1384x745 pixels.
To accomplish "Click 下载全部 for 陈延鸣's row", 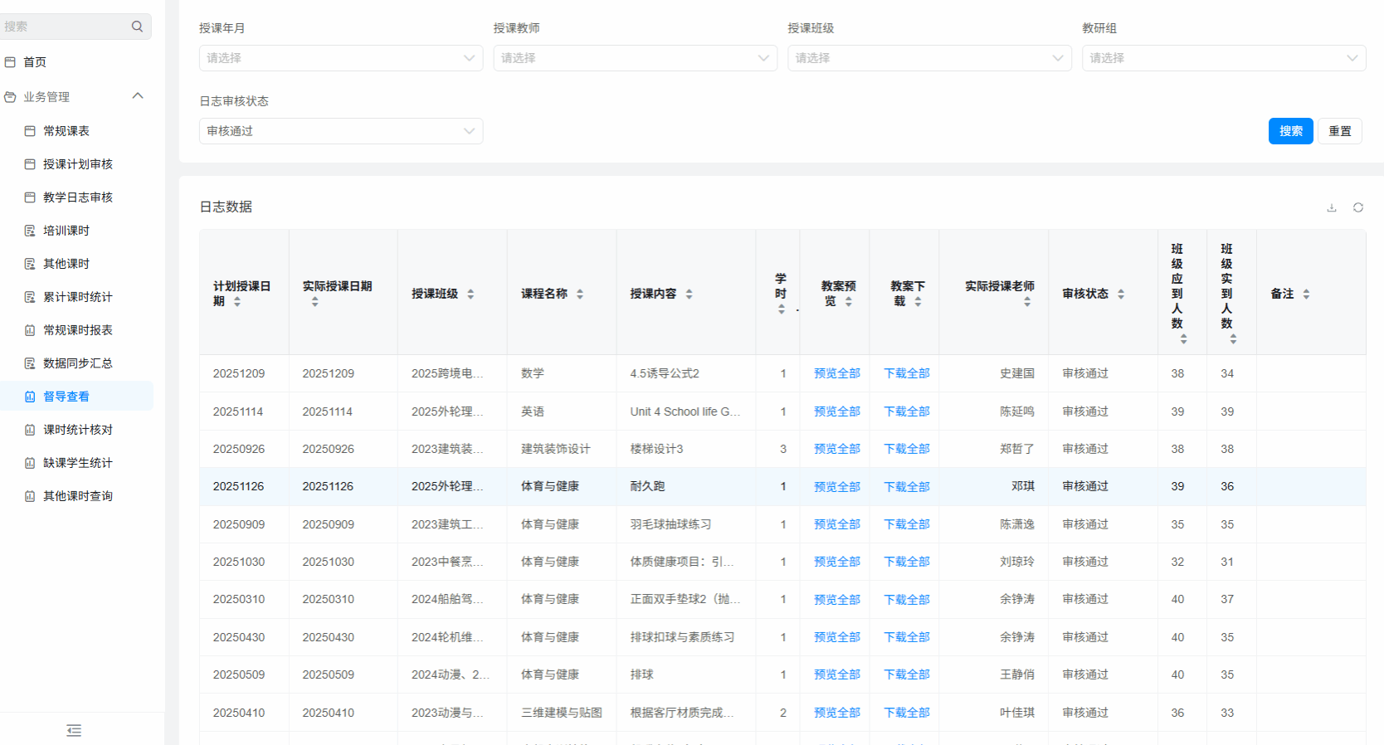I will pos(907,411).
